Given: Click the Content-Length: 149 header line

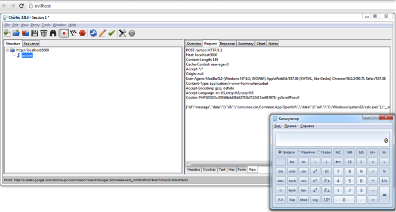Looking at the screenshot, I should (x=202, y=59).
